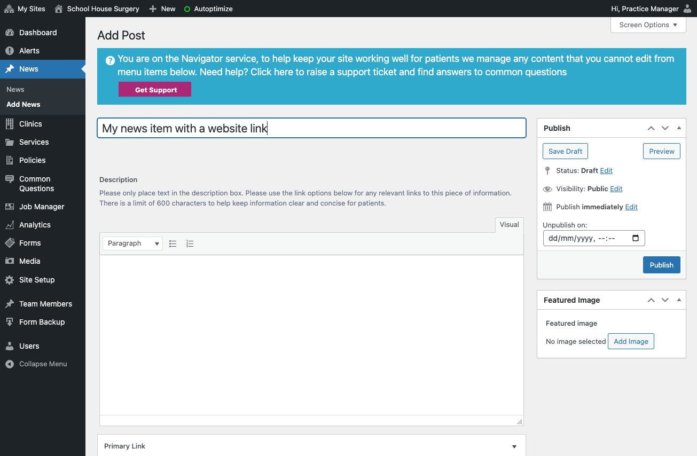Open the Alerts sidebar item

pyautogui.click(x=43, y=51)
